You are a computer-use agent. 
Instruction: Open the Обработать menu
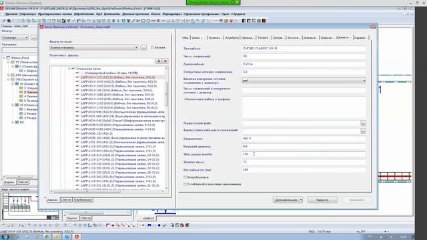coord(84,14)
